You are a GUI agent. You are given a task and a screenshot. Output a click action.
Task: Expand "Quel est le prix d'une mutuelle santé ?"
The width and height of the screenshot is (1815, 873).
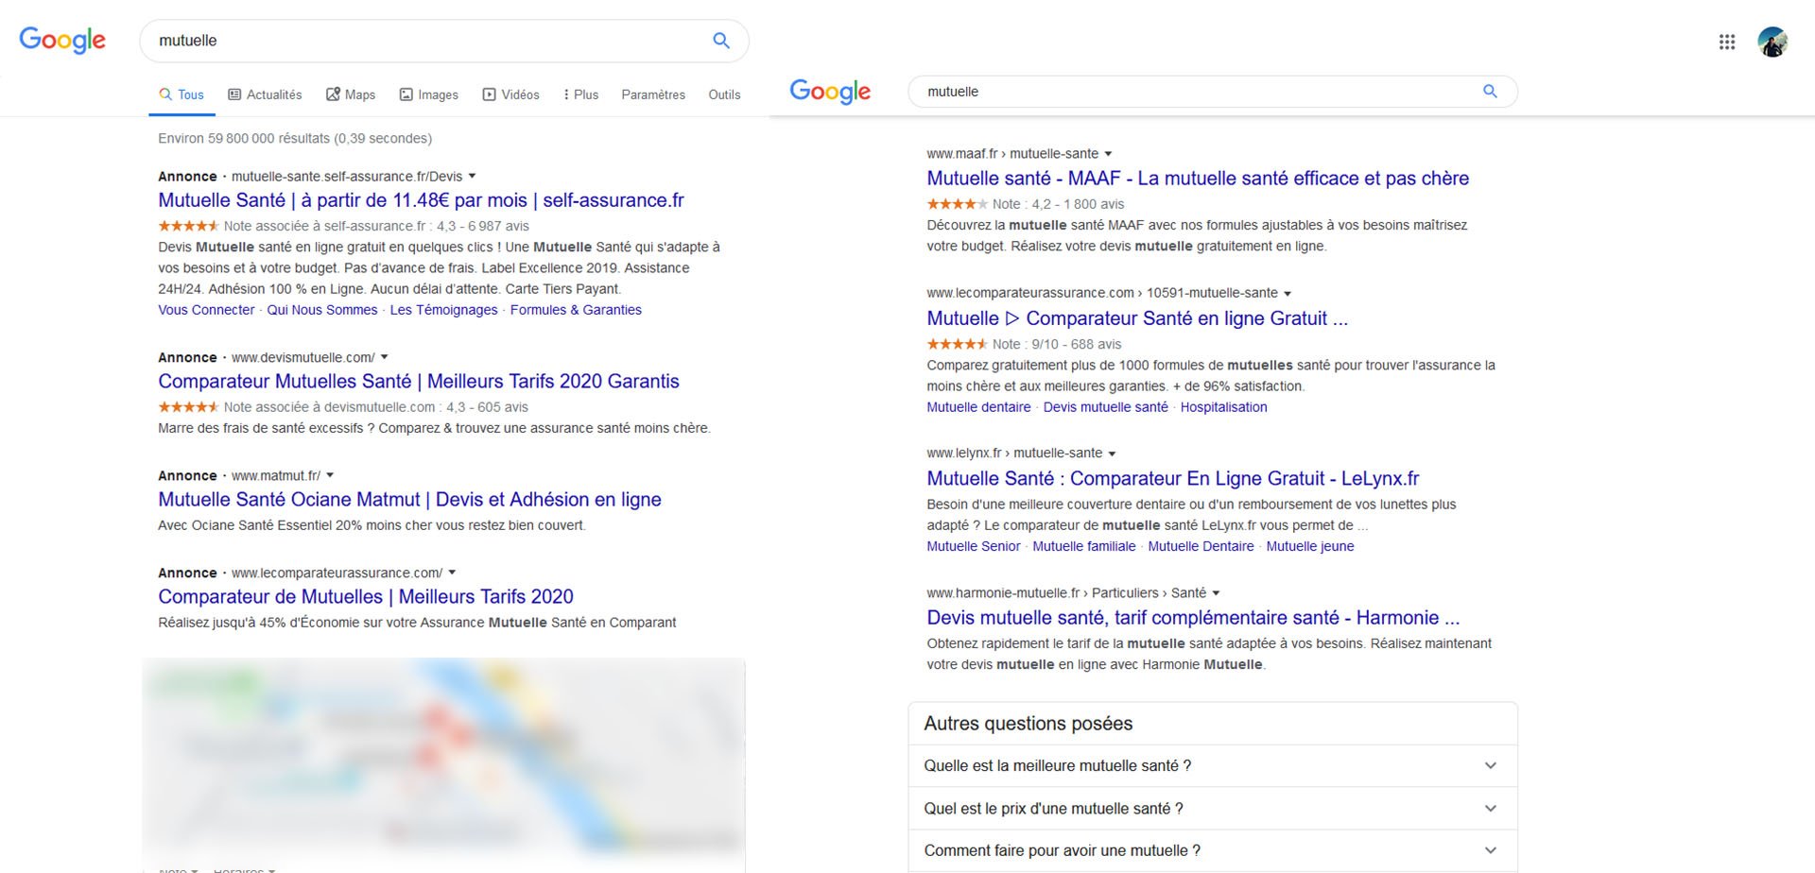click(1212, 809)
